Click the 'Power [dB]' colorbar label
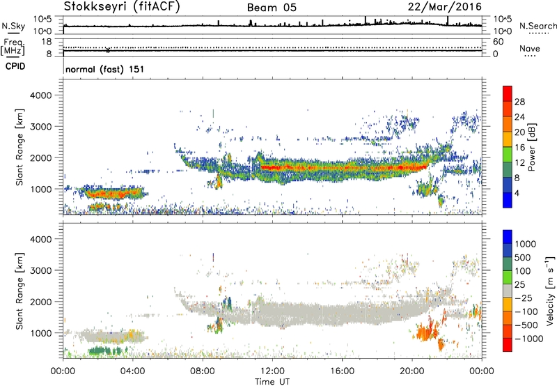The width and height of the screenshot is (557, 386). pyautogui.click(x=531, y=147)
